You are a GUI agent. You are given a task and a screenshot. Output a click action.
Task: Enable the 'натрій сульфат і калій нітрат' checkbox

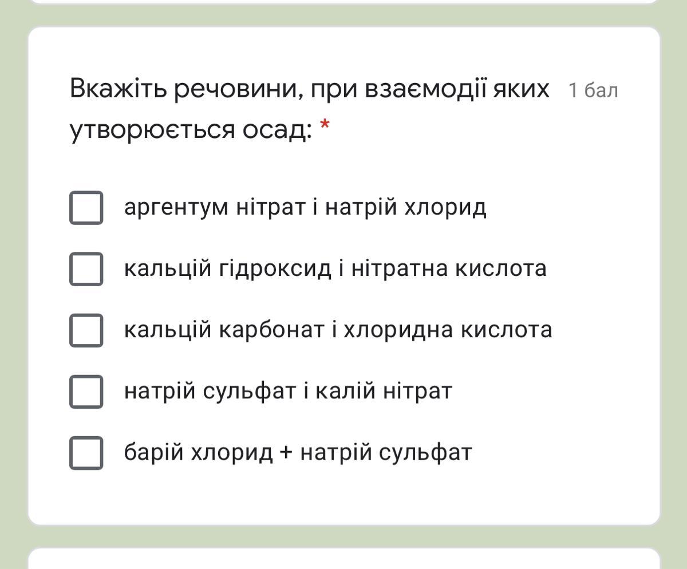coord(86,392)
